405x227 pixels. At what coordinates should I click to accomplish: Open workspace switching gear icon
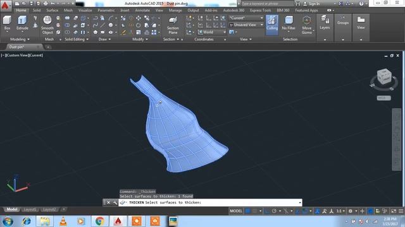(351, 211)
